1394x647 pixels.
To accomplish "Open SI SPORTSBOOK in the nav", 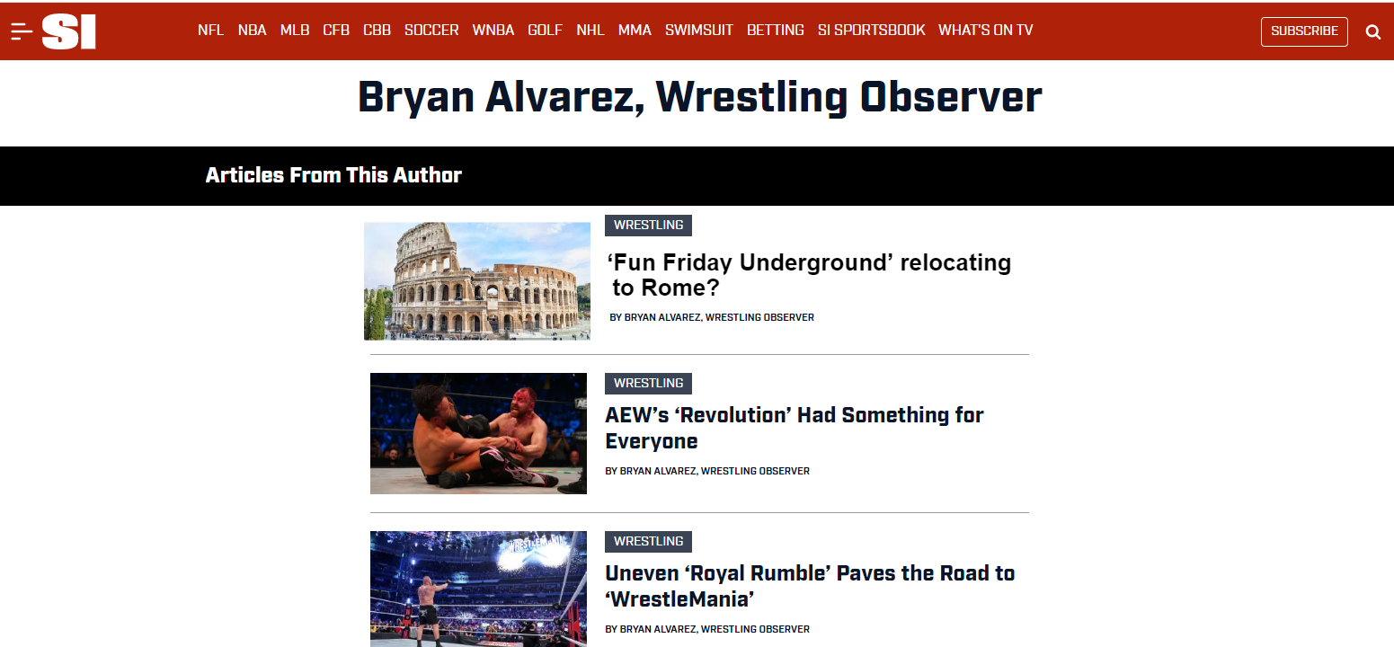I will (871, 31).
